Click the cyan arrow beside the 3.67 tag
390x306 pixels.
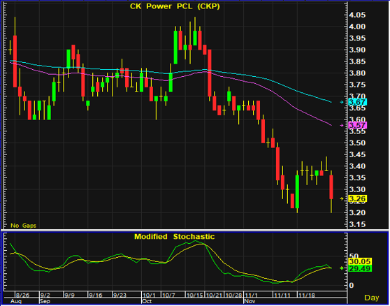pos(342,102)
